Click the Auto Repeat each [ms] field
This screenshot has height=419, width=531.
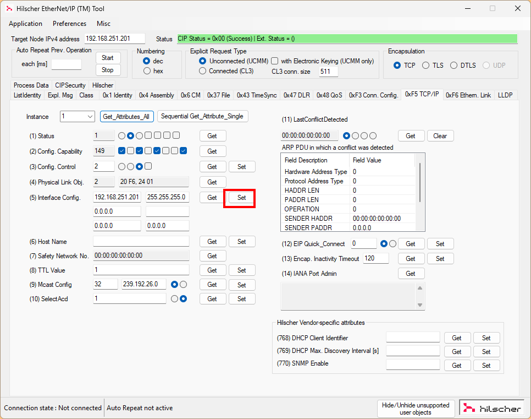click(x=67, y=64)
